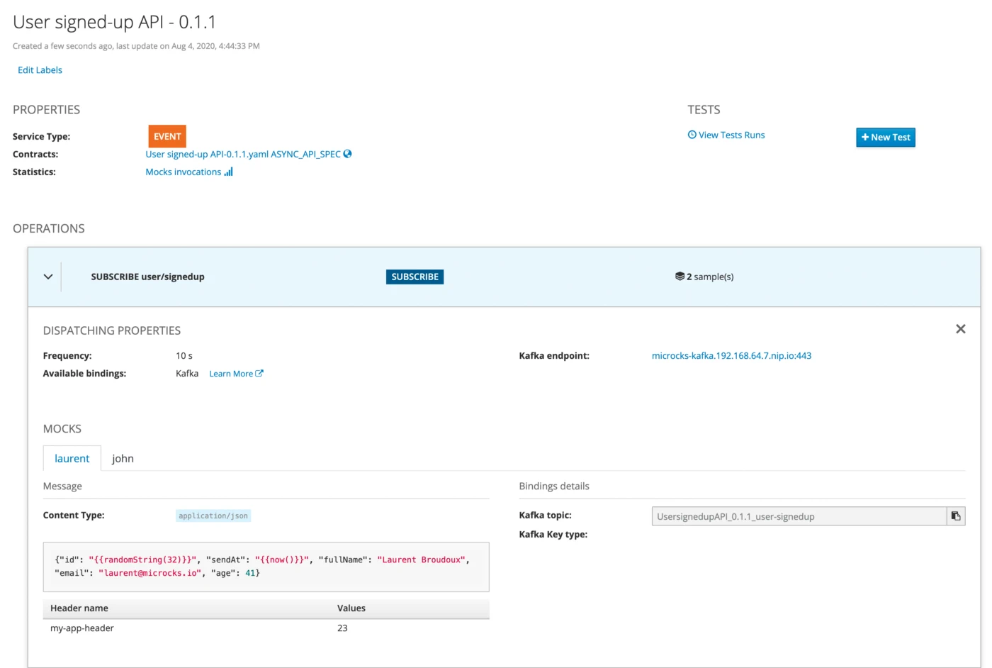Screen dimensions: 992x668
Task: Click the bar chart icon for mock invocations
Action: click(x=228, y=172)
